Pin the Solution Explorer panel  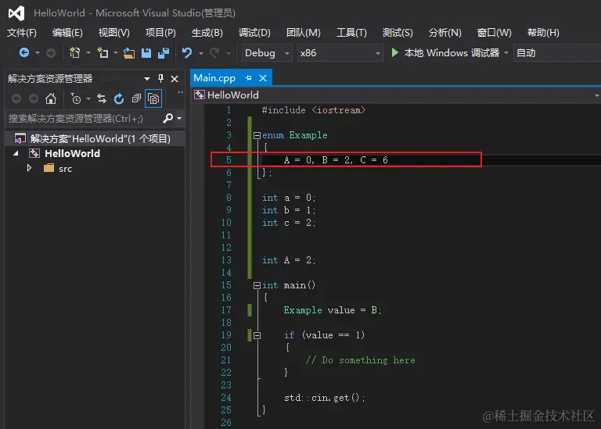pyautogui.click(x=160, y=78)
